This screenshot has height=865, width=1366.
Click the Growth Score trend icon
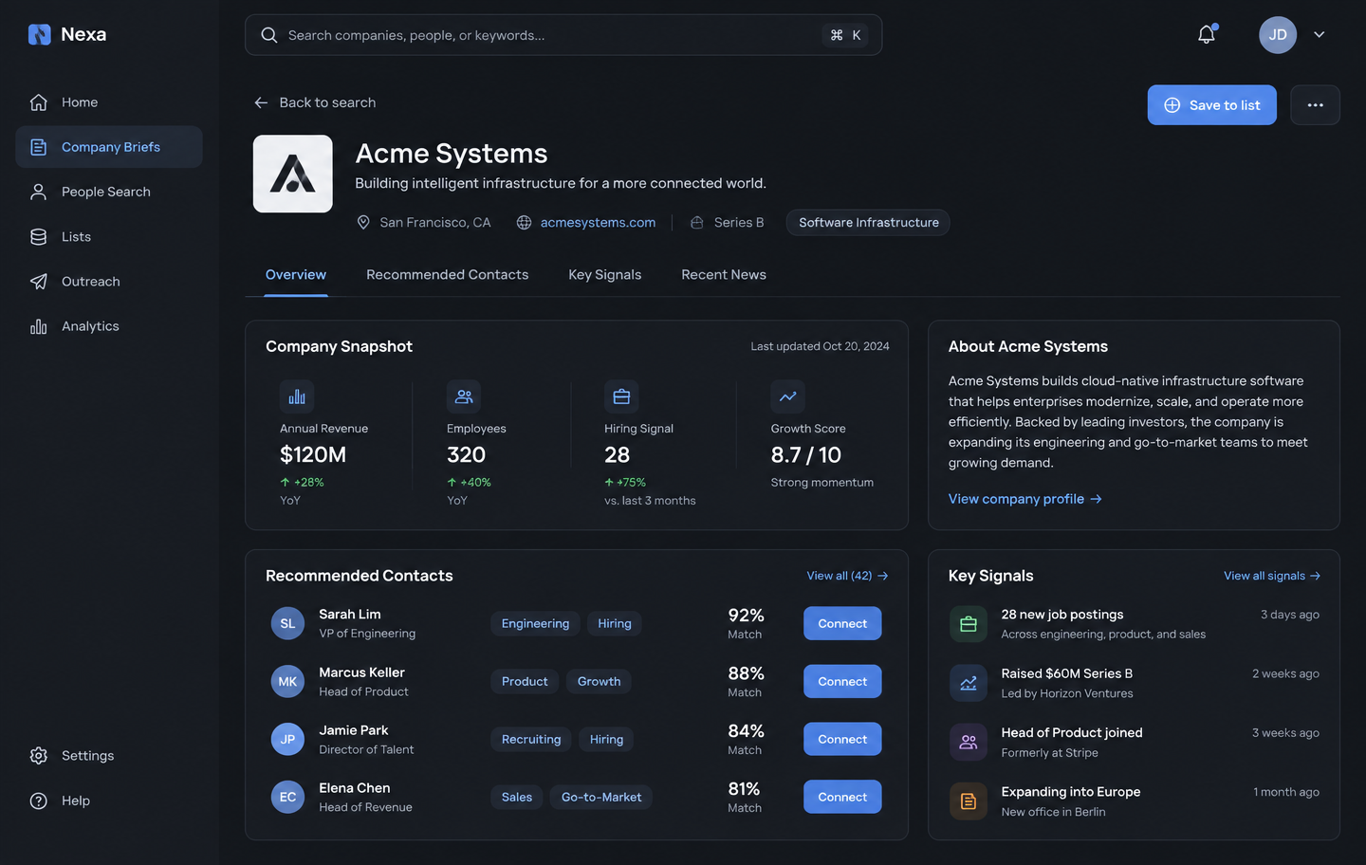click(x=788, y=396)
